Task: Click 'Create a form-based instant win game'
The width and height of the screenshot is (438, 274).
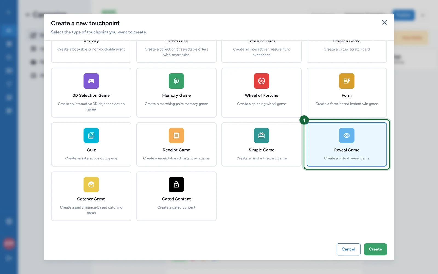Action: pyautogui.click(x=347, y=104)
